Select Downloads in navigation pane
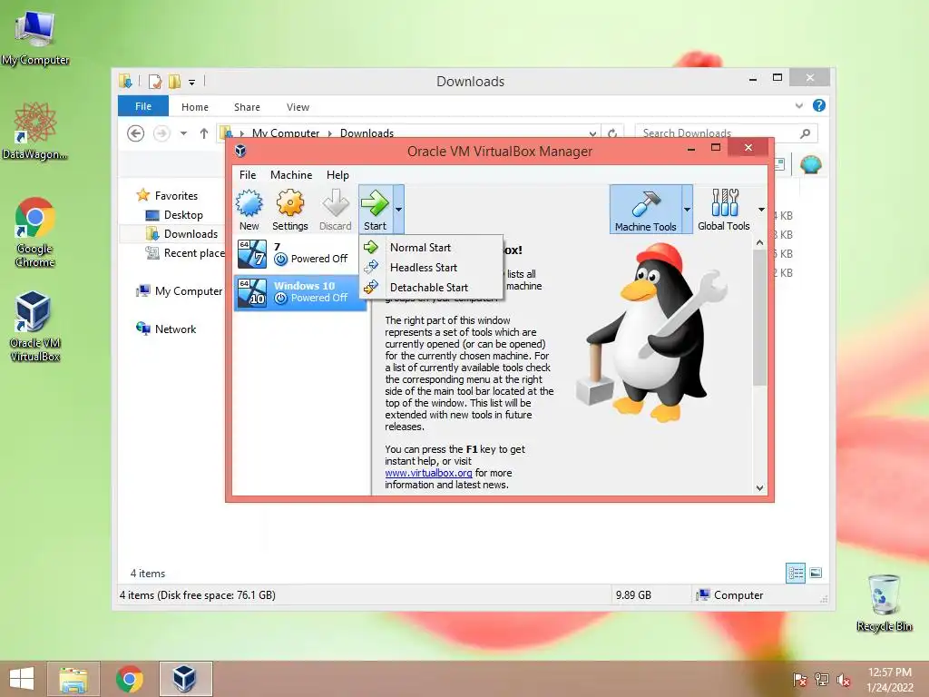This screenshot has height=697, width=929. 191,233
